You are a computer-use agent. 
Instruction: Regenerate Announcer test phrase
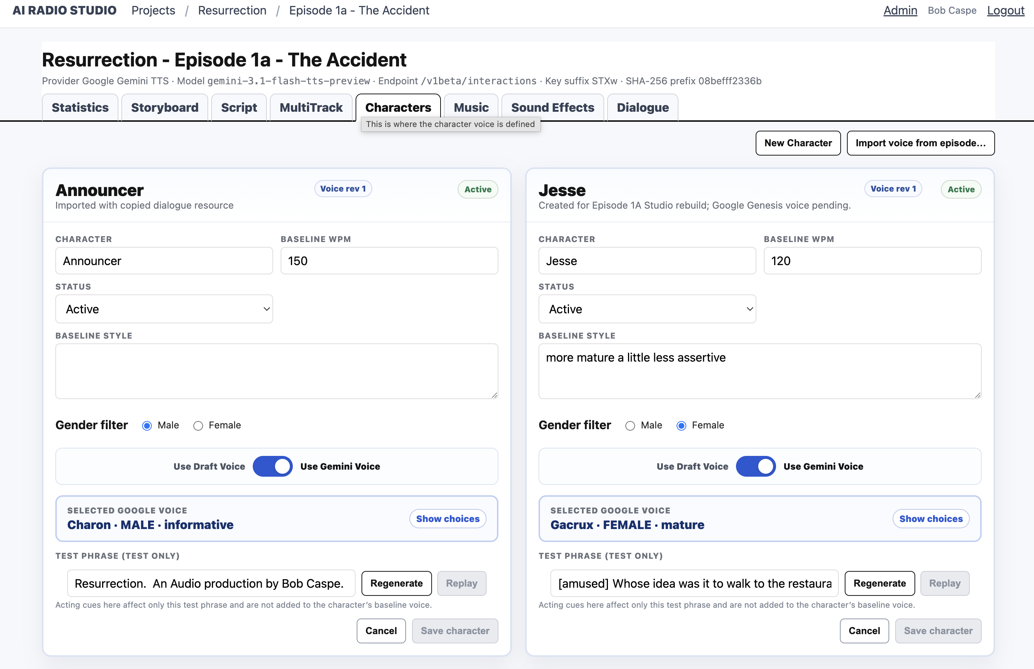396,583
